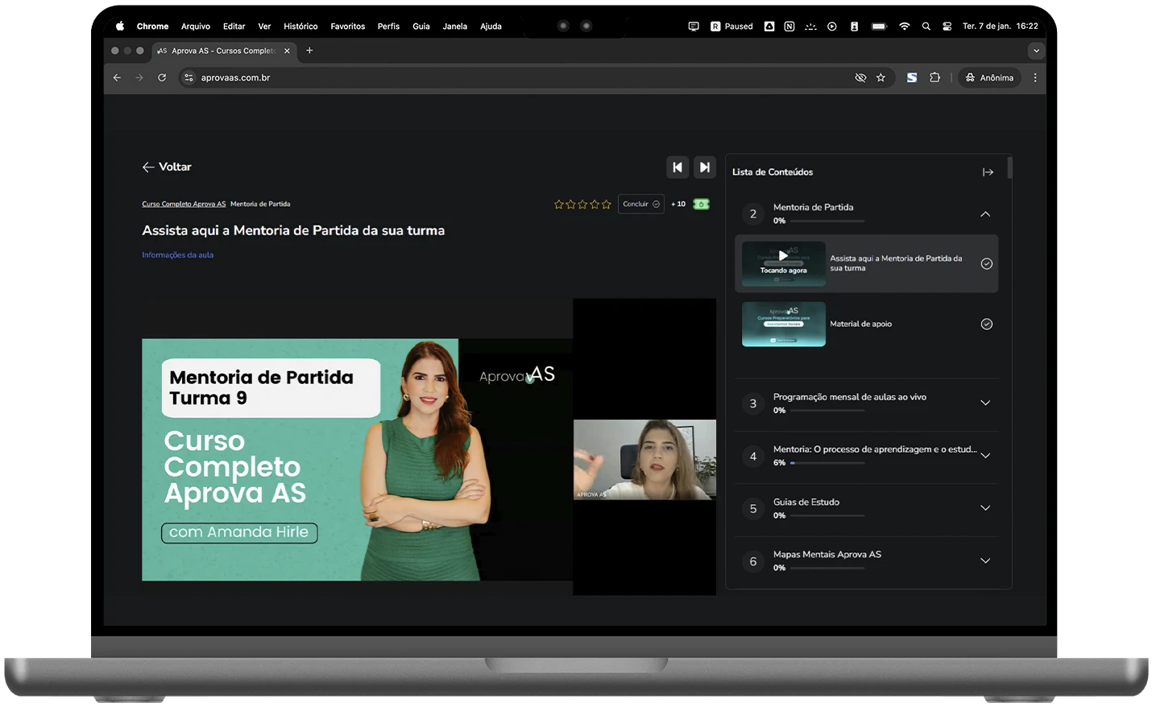The image size is (1152, 707).
Task: Open the Google Drive menu bar icon
Action: 769,27
